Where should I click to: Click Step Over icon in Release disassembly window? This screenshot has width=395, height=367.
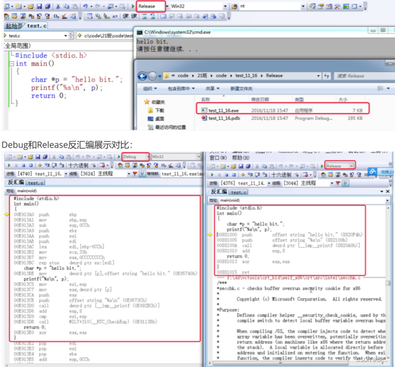(257, 175)
